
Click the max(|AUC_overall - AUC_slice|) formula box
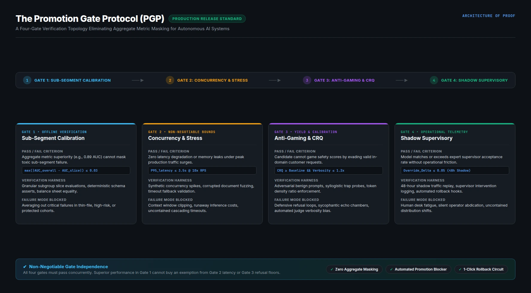tap(76, 170)
